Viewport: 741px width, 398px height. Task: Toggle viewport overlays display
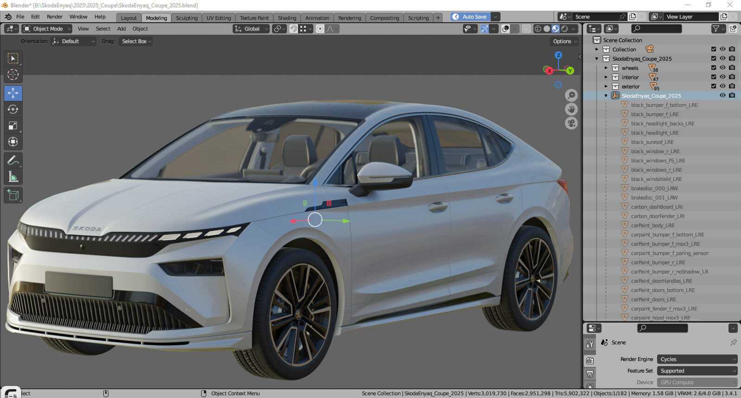pos(506,29)
